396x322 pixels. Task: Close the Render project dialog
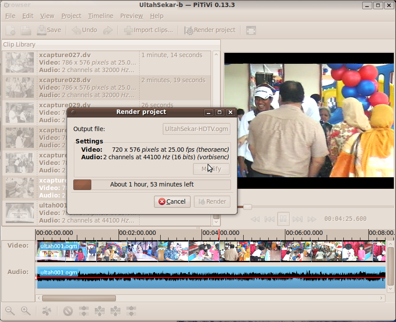[230, 113]
